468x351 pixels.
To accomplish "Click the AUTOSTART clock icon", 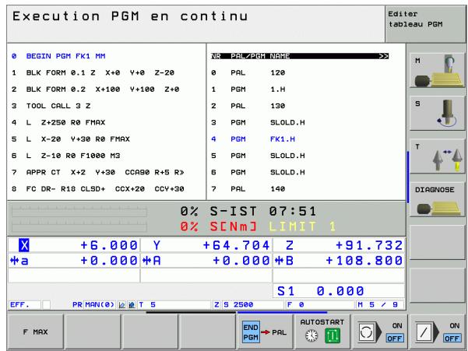I will [x=311, y=336].
